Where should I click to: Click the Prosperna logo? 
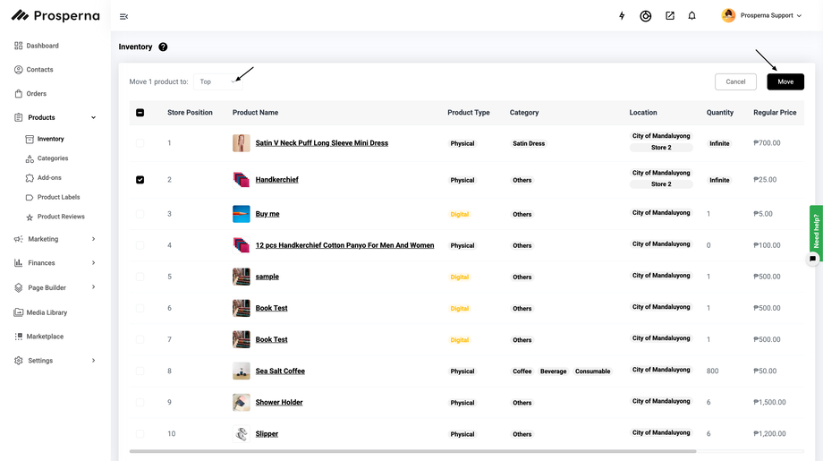click(55, 15)
